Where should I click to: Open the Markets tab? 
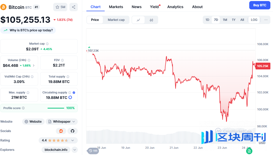(x=116, y=7)
